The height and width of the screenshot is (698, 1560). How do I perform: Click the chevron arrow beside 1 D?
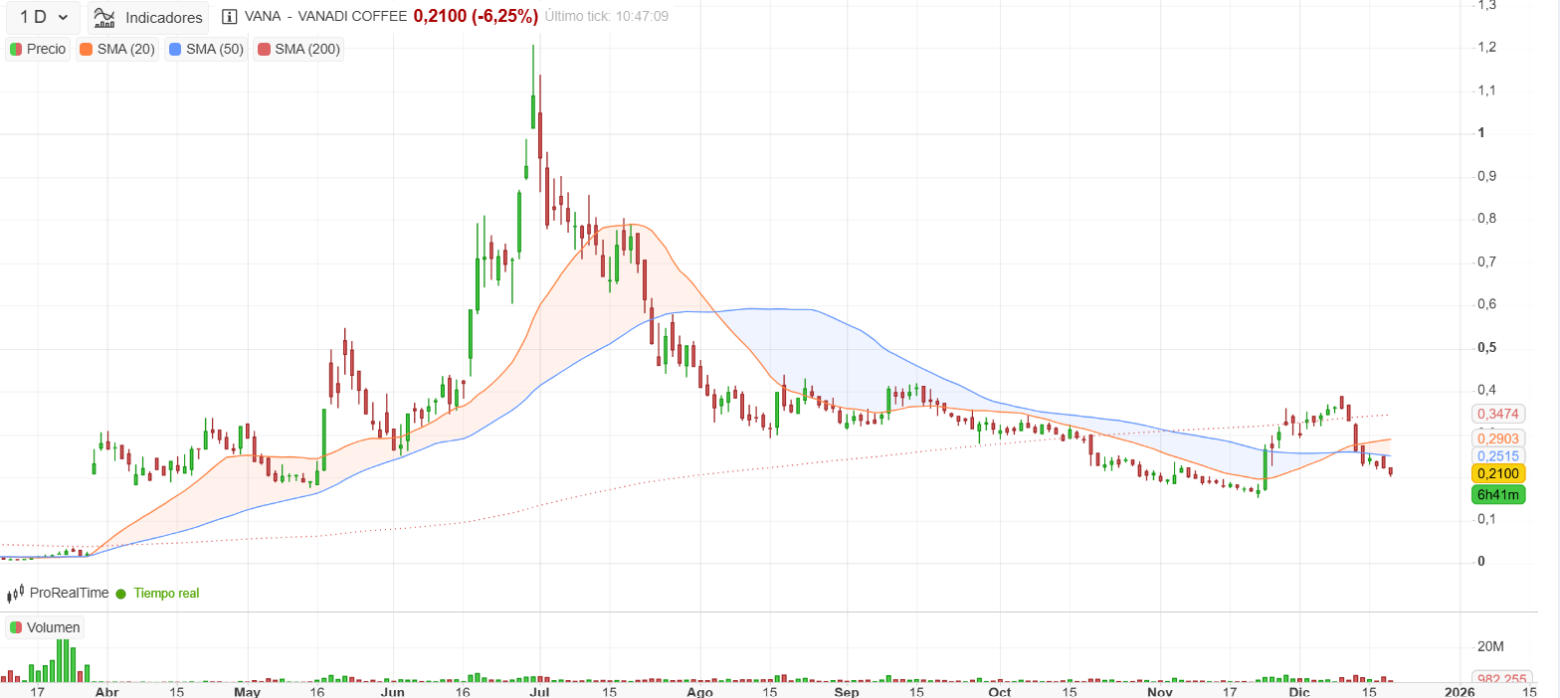click(63, 17)
